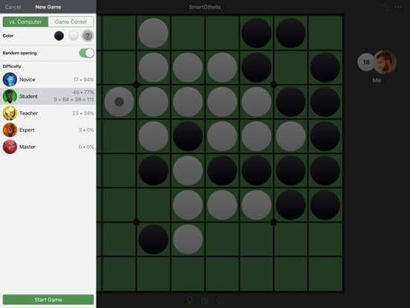Choose random question-mark disc color

[88, 36]
